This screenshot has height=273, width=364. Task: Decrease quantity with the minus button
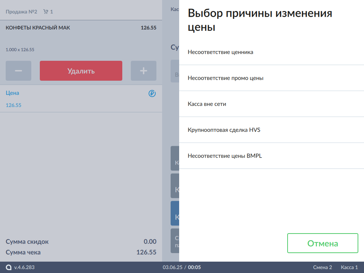click(x=18, y=71)
